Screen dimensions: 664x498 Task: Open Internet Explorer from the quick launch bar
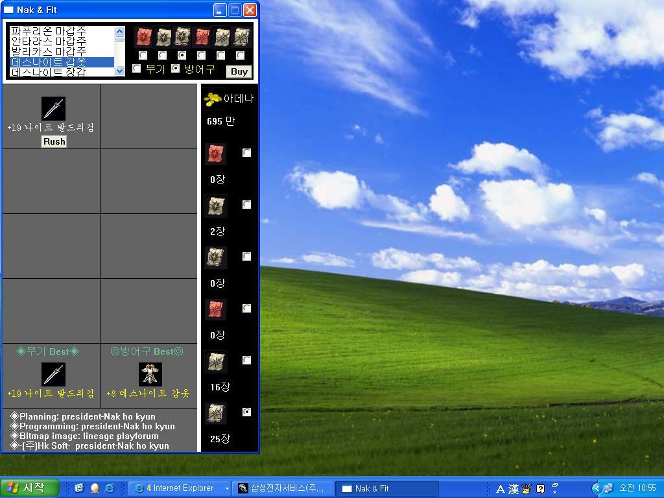click(x=109, y=488)
